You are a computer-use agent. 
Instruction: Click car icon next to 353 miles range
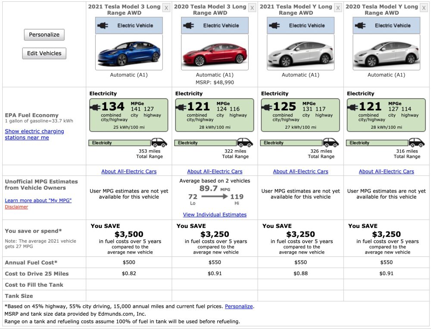click(x=159, y=143)
